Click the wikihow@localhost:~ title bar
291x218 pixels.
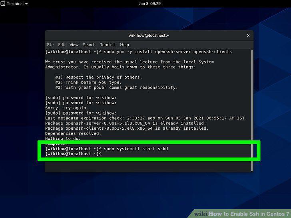click(149, 36)
